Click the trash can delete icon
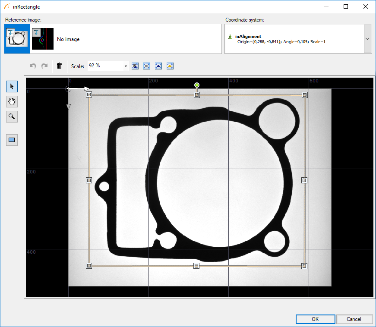The image size is (376, 327). click(x=60, y=66)
